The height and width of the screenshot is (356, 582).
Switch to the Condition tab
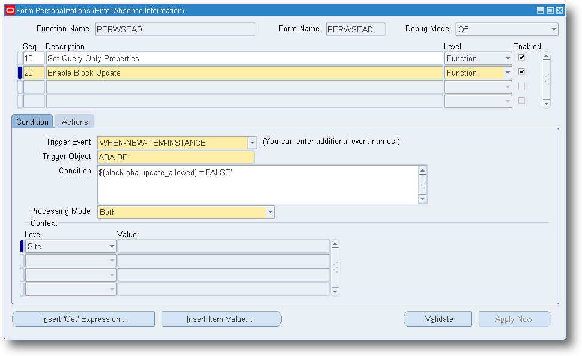32,122
